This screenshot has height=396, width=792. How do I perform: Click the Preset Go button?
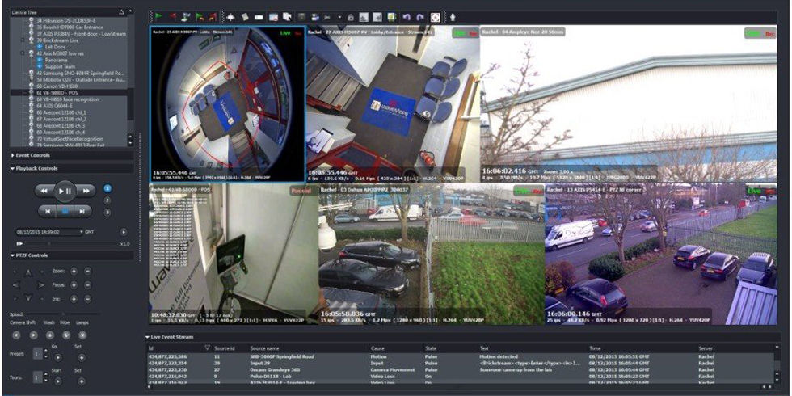coord(57,357)
